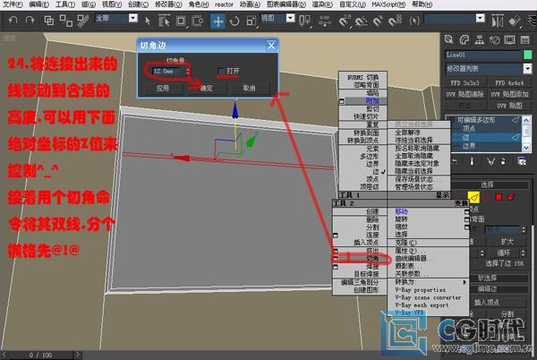Click the green object color swatch
Screen dimensions: 537x360
(x=528, y=55)
